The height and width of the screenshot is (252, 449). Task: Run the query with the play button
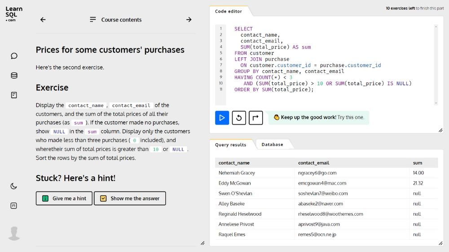(222, 118)
